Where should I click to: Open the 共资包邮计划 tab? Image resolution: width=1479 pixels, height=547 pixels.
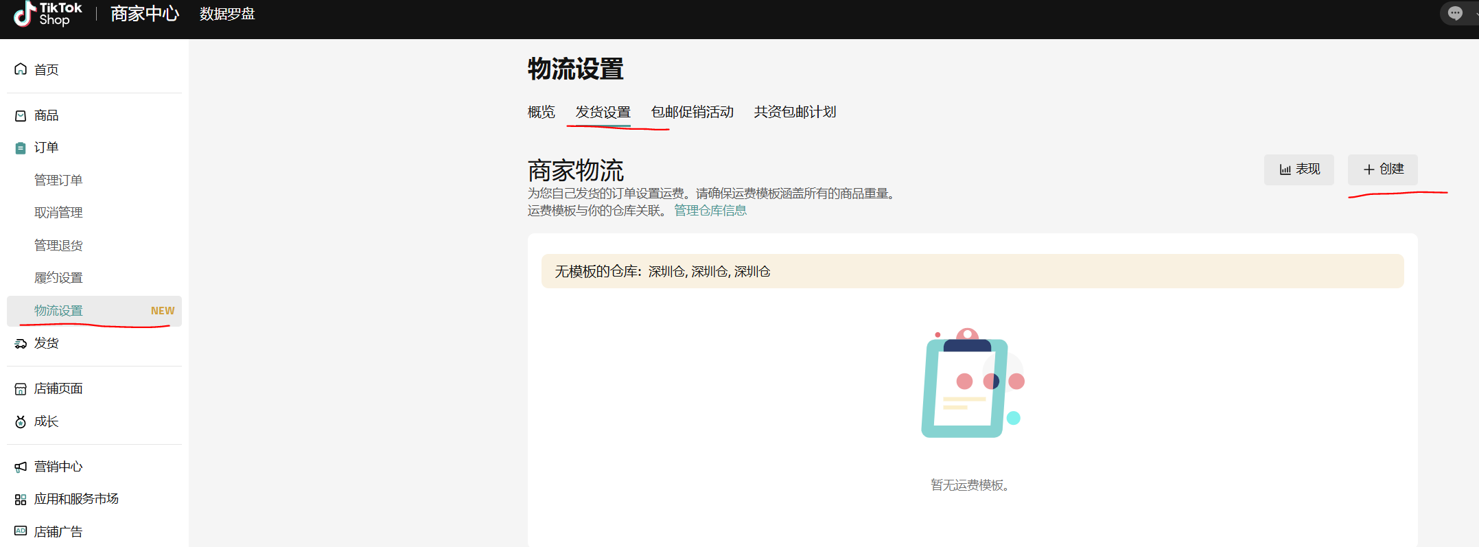tap(795, 112)
